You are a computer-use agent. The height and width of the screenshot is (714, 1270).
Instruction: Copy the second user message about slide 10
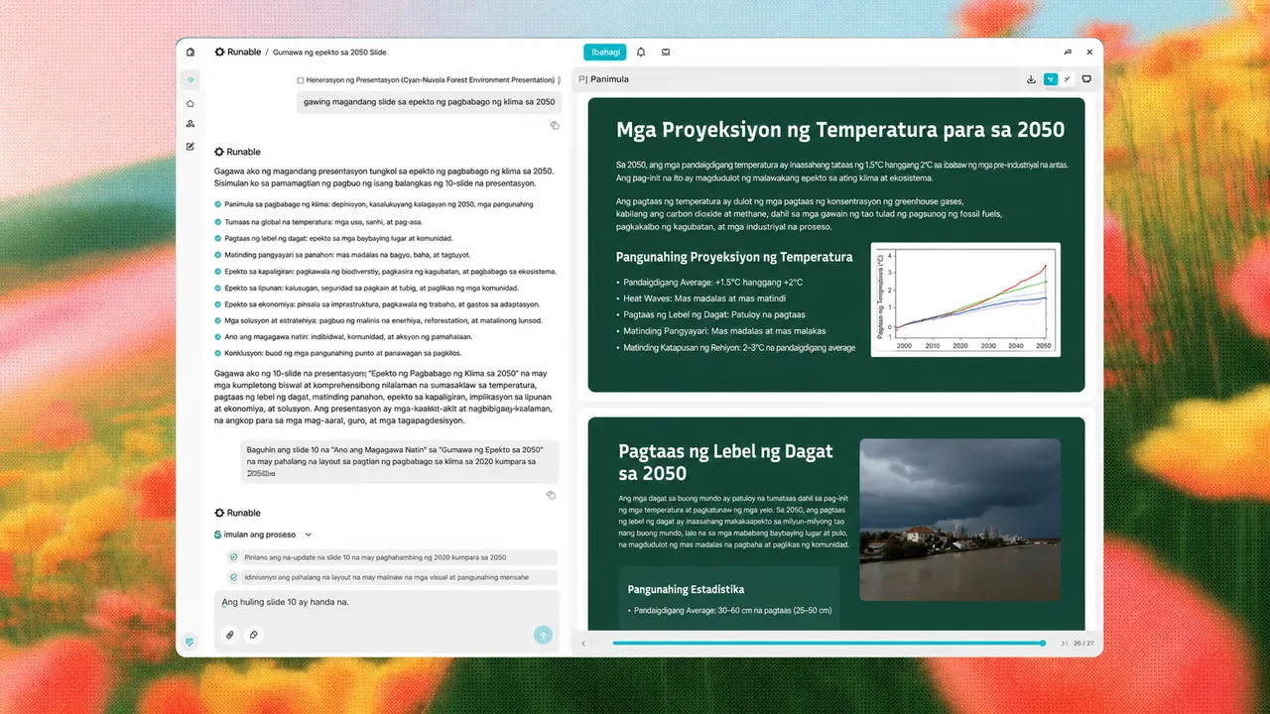[552, 495]
